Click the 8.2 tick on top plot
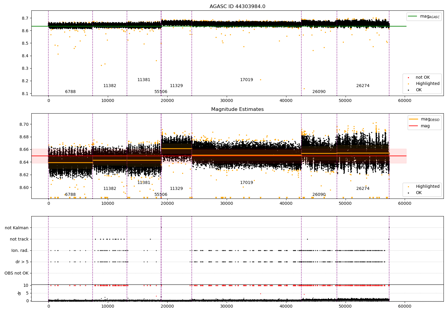448x313 pixels. [x=25, y=81]
